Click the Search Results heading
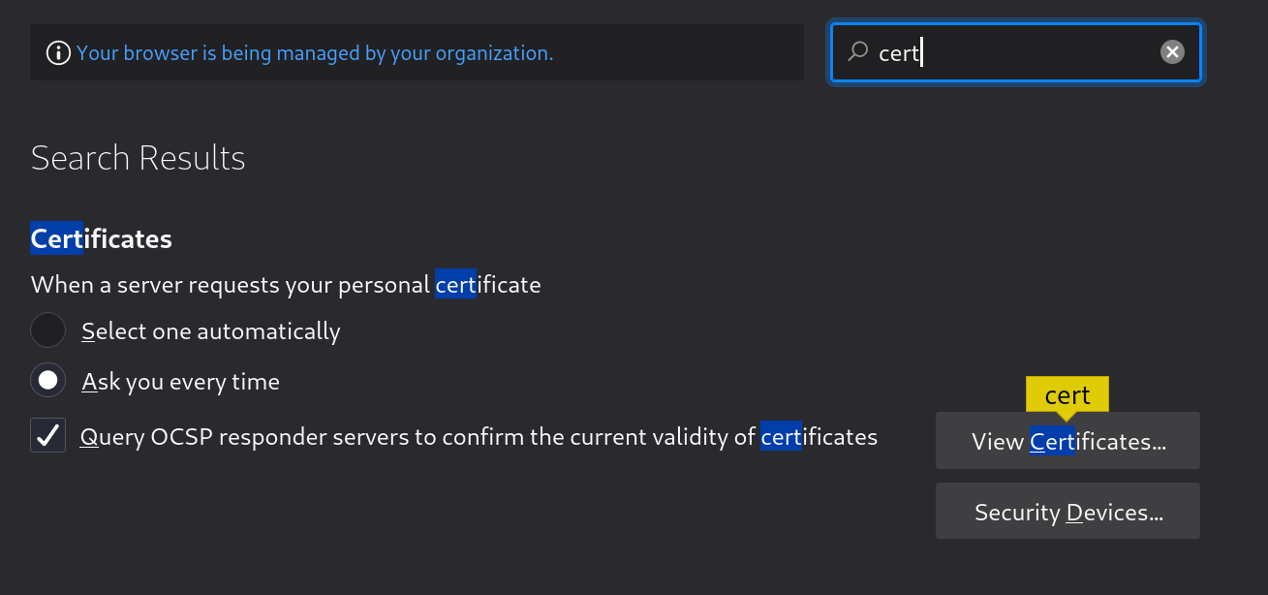This screenshot has width=1268, height=595. point(139,158)
